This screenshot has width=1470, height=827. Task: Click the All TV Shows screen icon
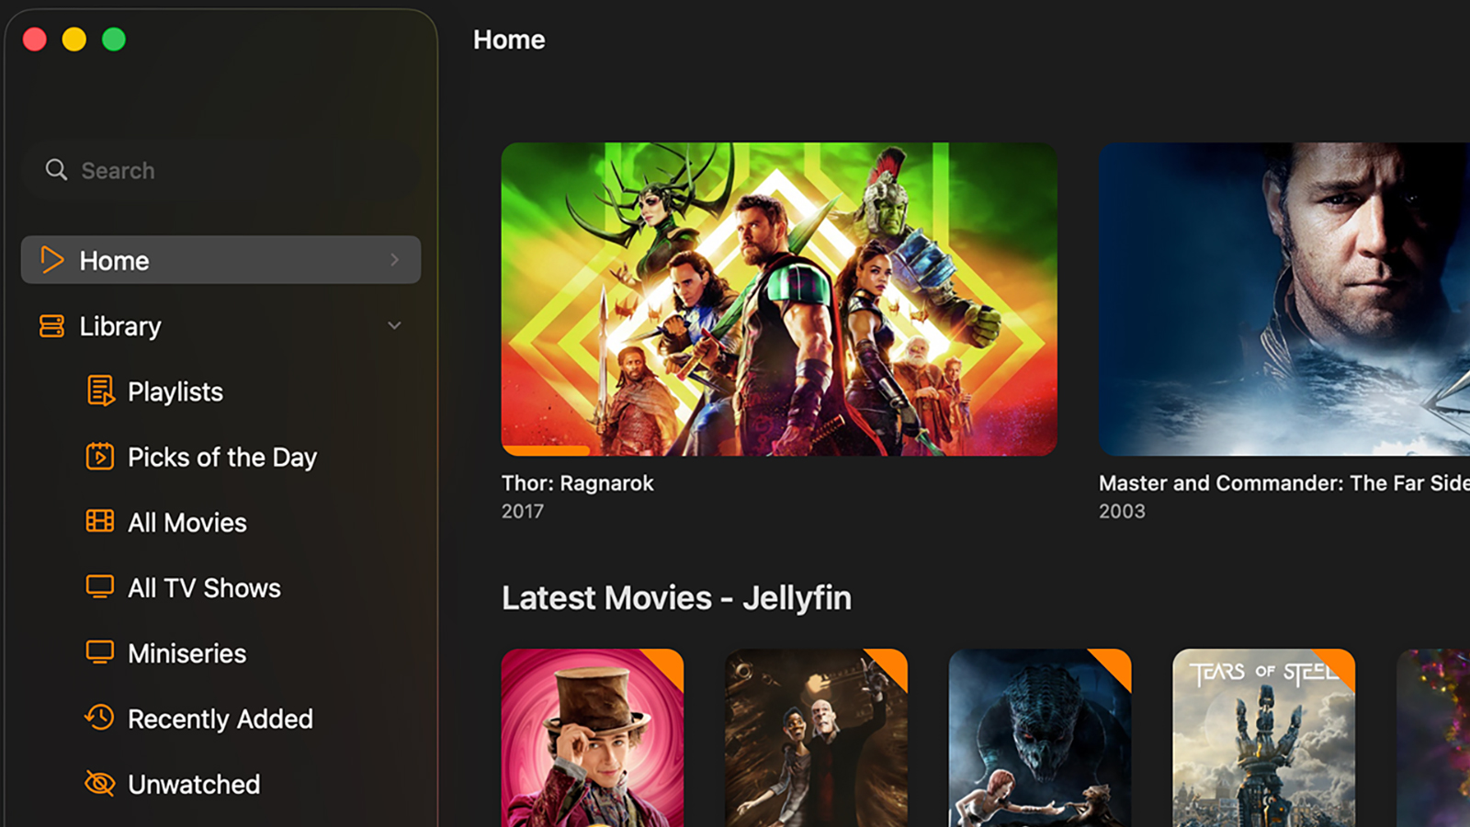(x=100, y=587)
